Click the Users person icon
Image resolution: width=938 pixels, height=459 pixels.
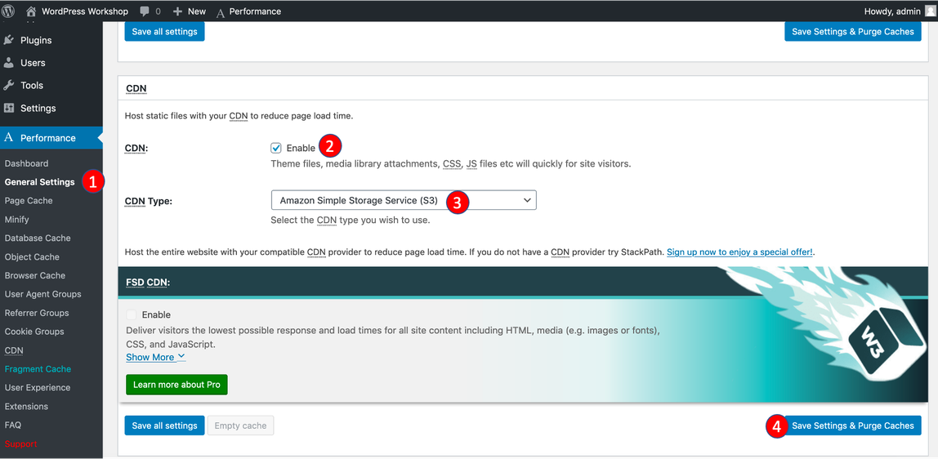9,63
